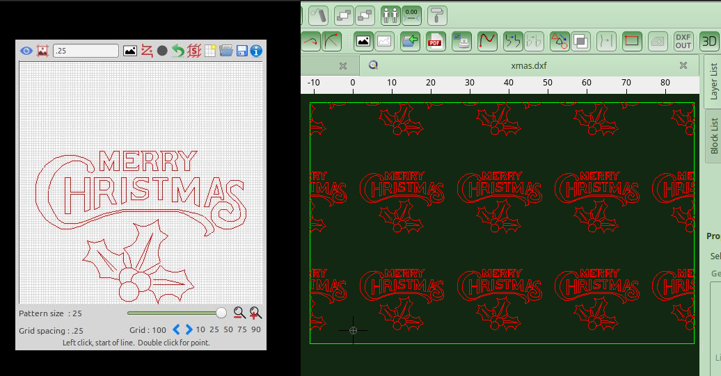Open a pattern file with the folder icon
This screenshot has height=376, width=721.
(x=225, y=51)
